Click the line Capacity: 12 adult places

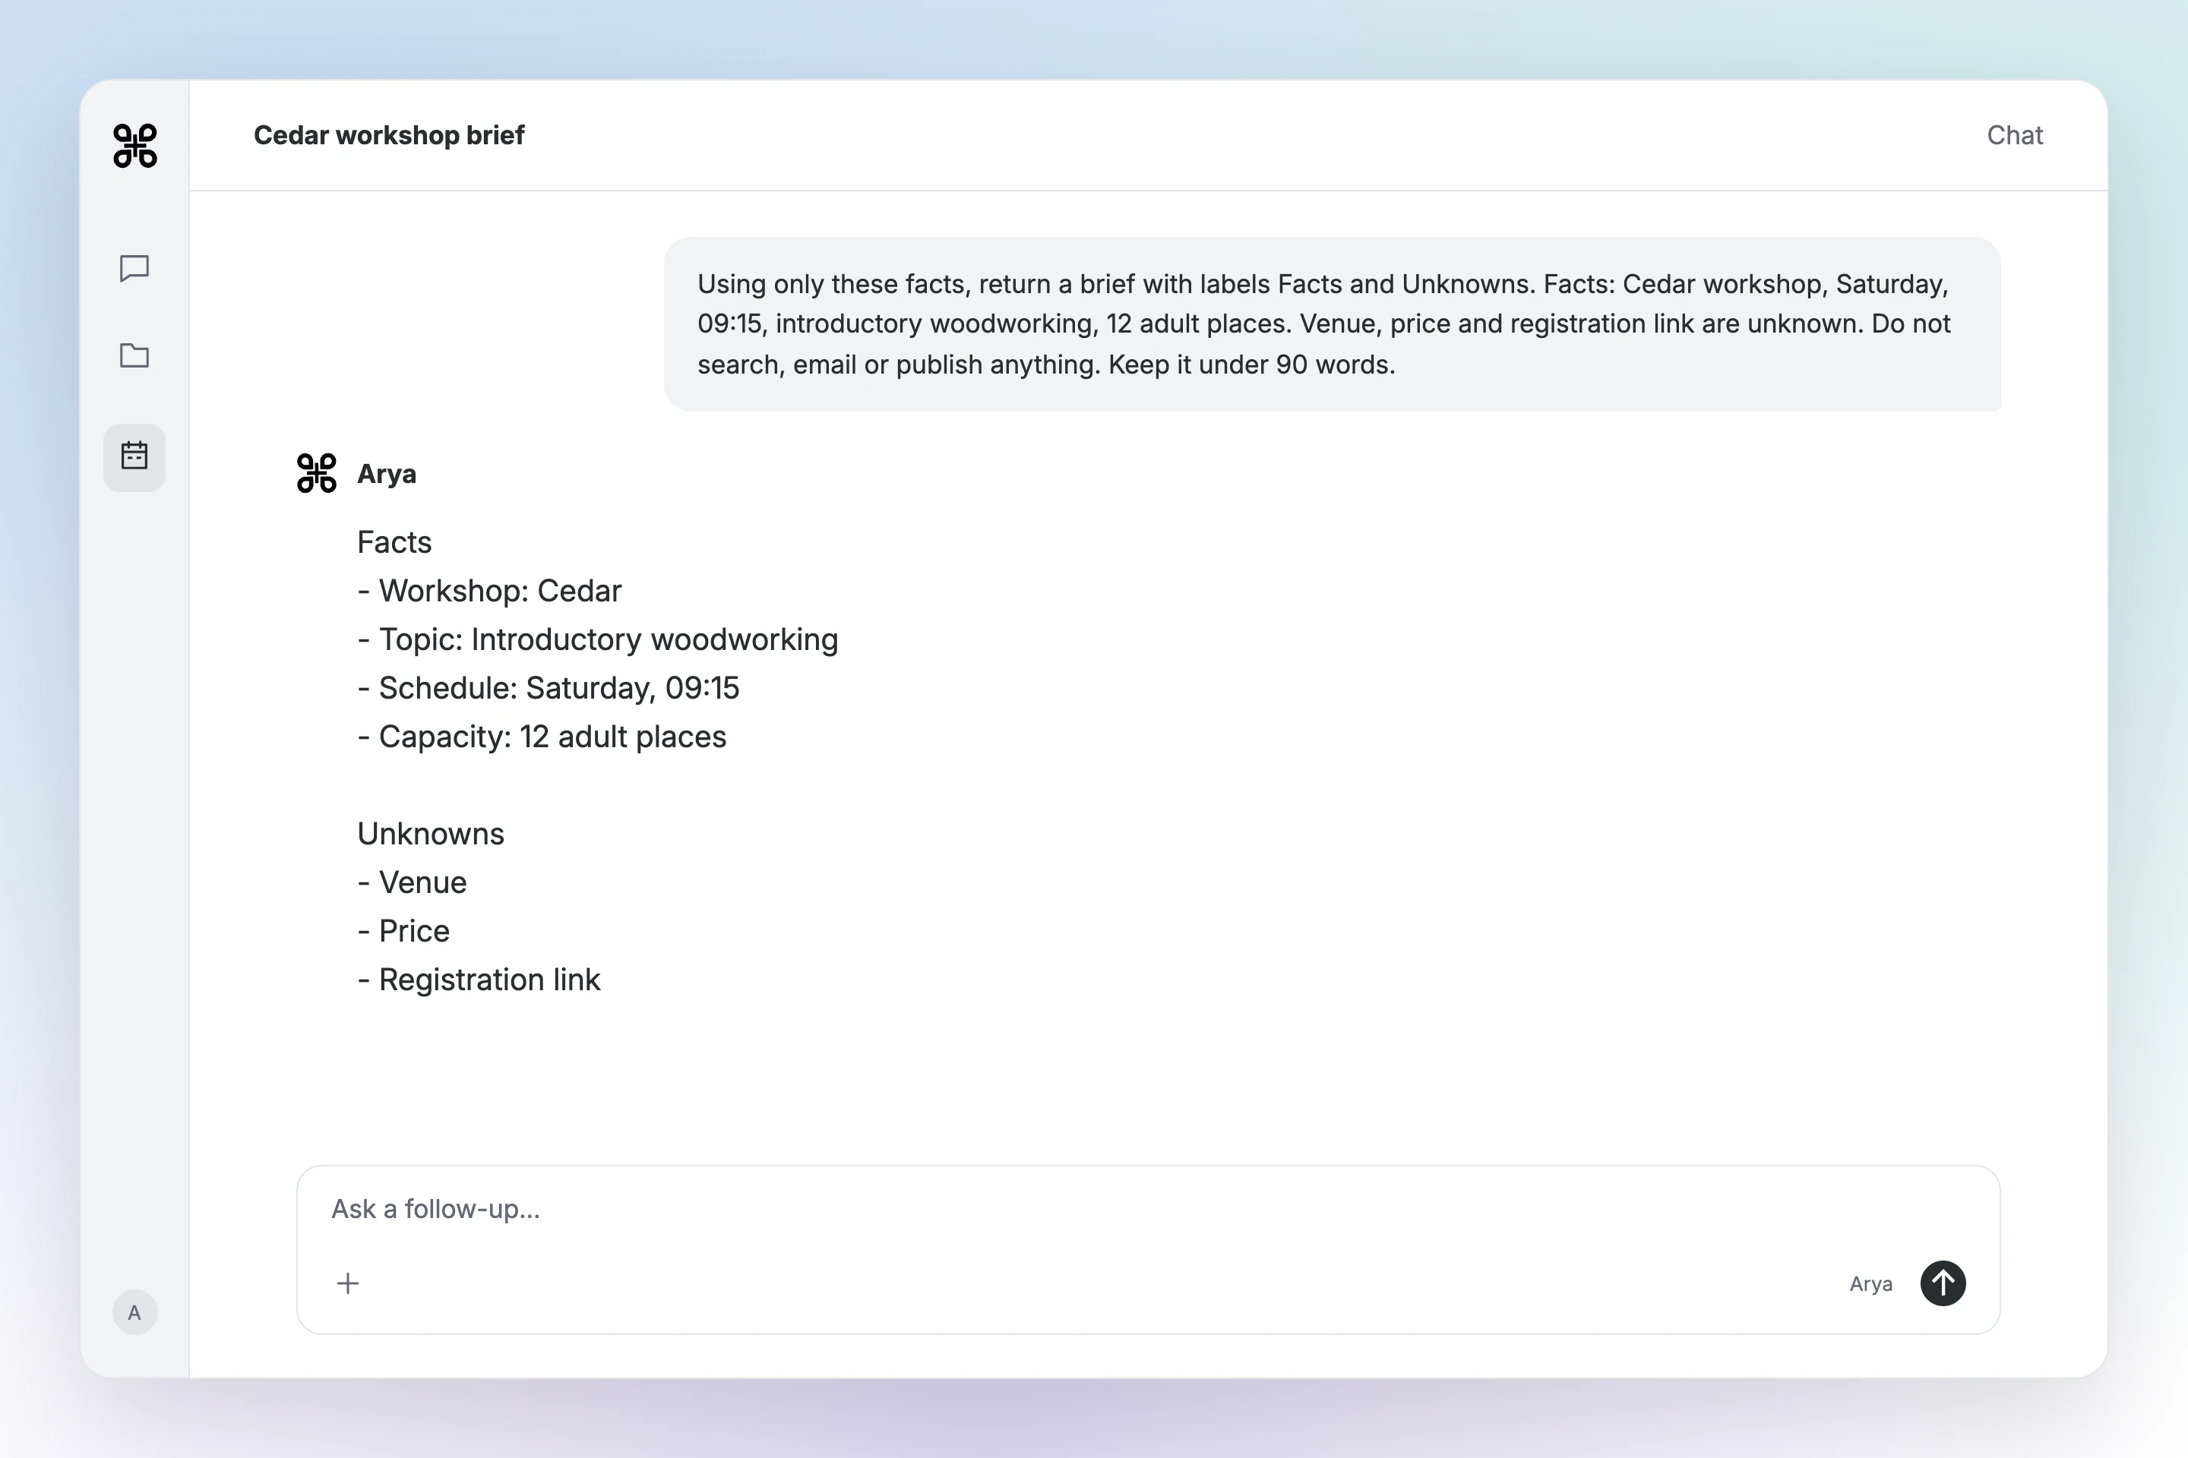click(542, 737)
